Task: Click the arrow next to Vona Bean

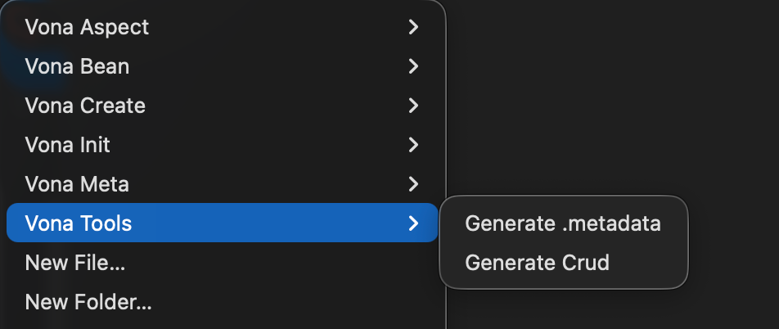Action: (x=413, y=66)
